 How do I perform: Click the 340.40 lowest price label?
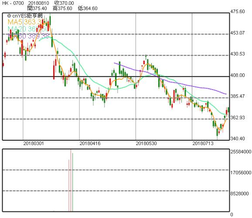coord(238,138)
